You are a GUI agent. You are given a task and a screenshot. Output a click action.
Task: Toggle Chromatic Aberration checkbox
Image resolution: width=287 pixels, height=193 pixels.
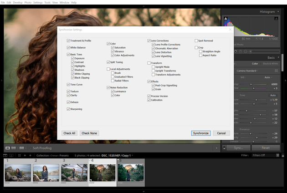click(x=153, y=49)
